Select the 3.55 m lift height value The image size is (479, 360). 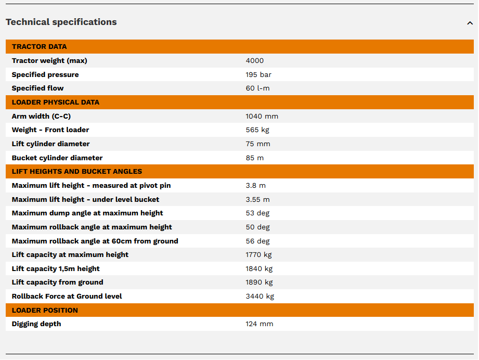click(257, 200)
